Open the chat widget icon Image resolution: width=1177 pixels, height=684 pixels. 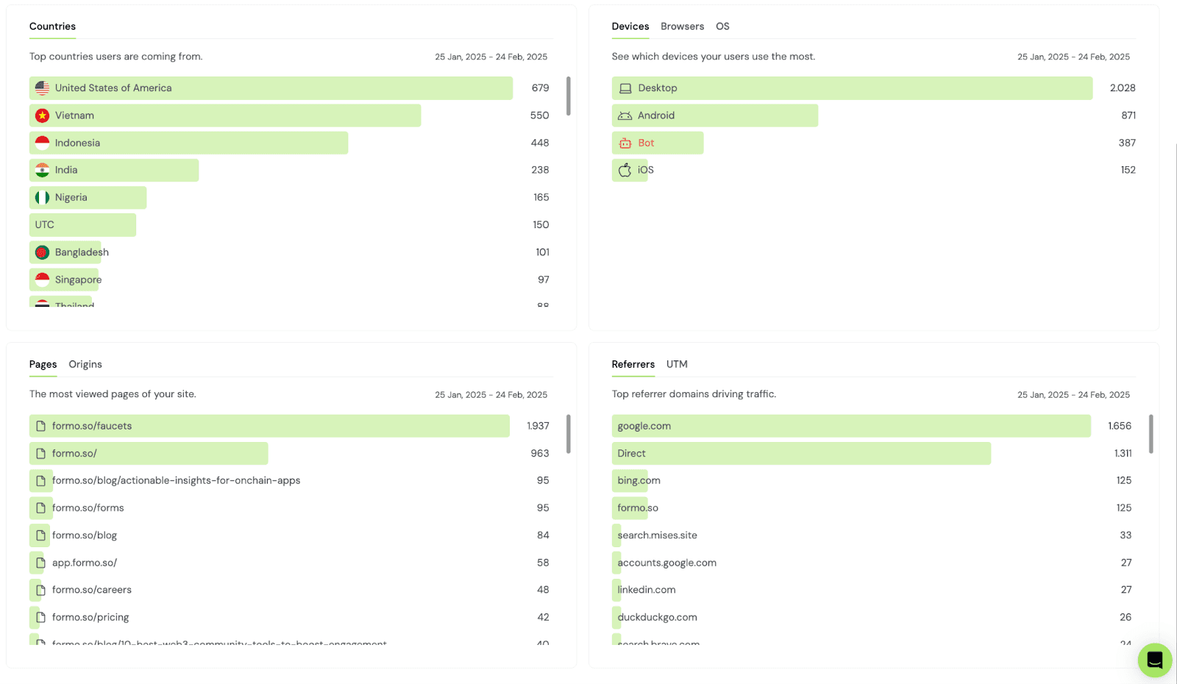pos(1155,660)
